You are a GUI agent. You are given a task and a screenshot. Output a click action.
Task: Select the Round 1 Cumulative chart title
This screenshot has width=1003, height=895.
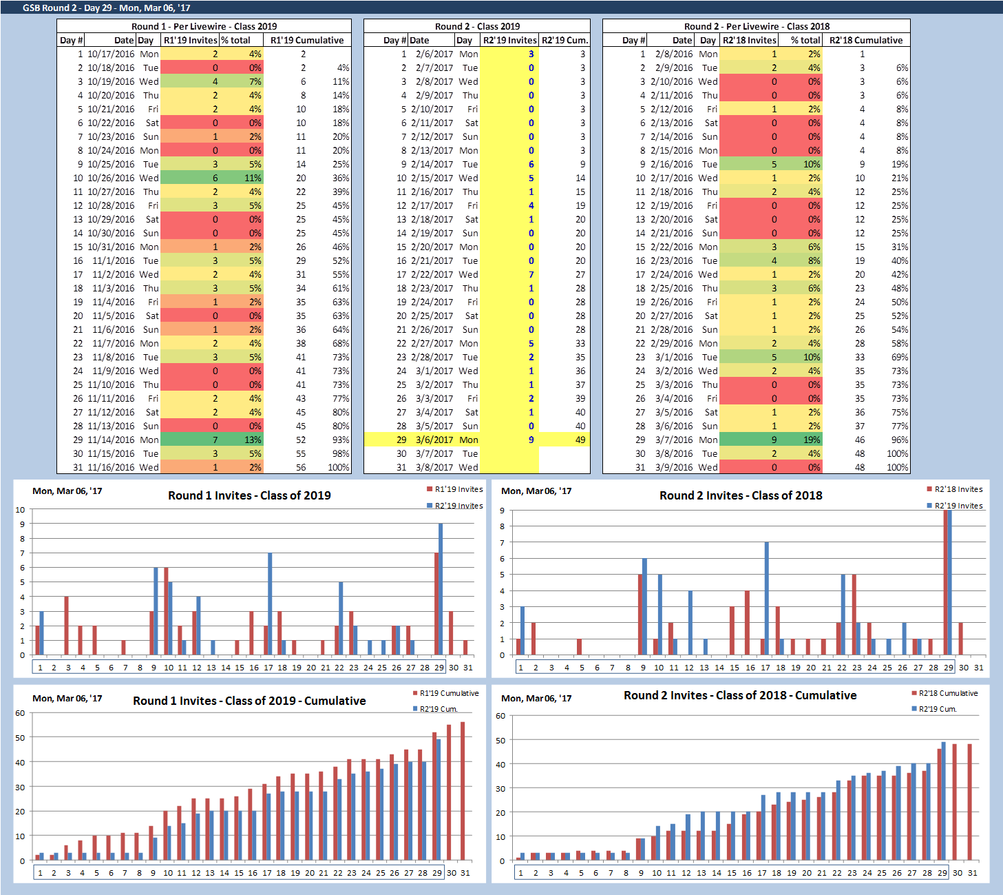click(x=249, y=701)
